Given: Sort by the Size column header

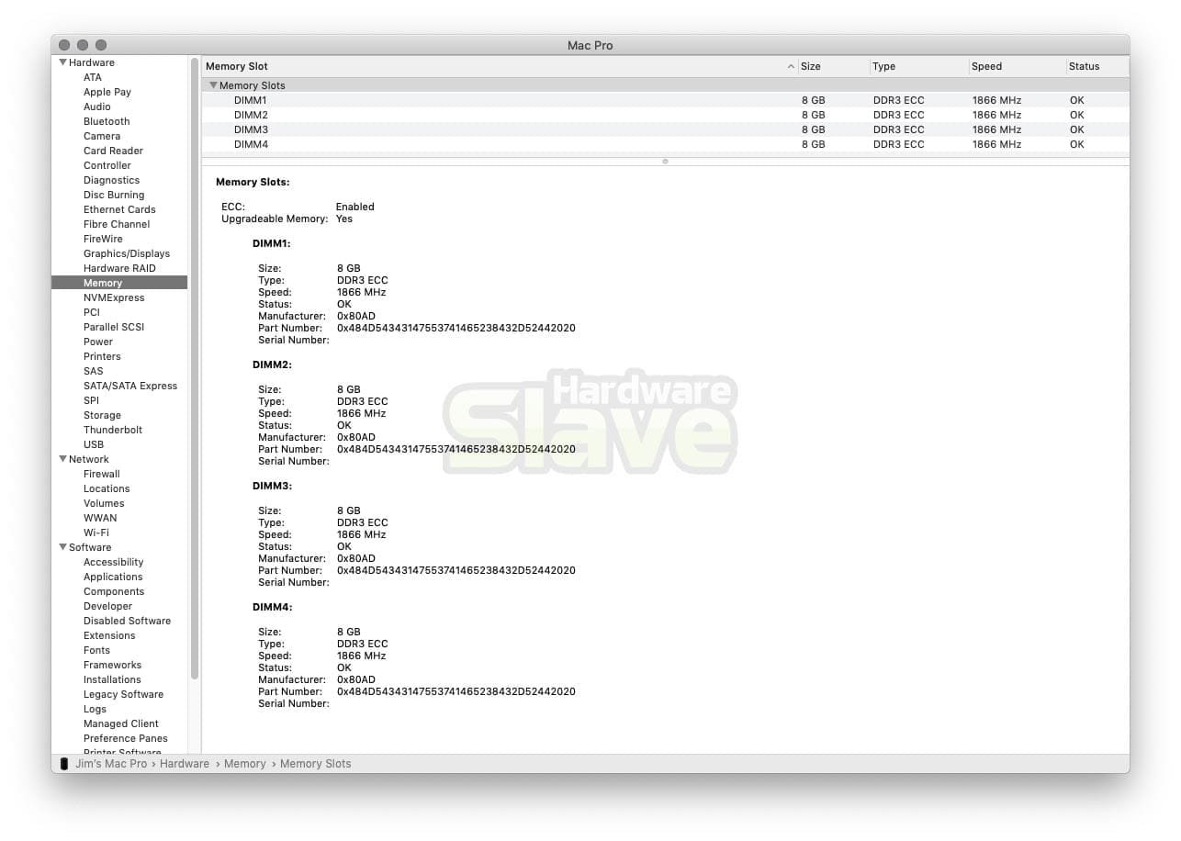Looking at the screenshot, I should [833, 66].
